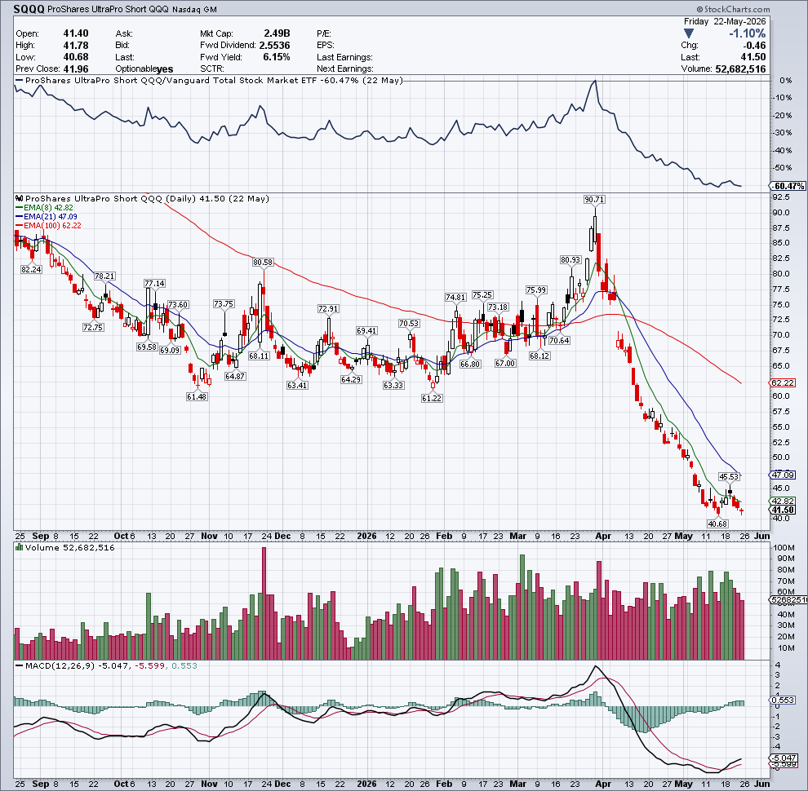Image resolution: width=808 pixels, height=791 pixels.
Task: Click the Nov month label under price chart
Action: tap(209, 536)
